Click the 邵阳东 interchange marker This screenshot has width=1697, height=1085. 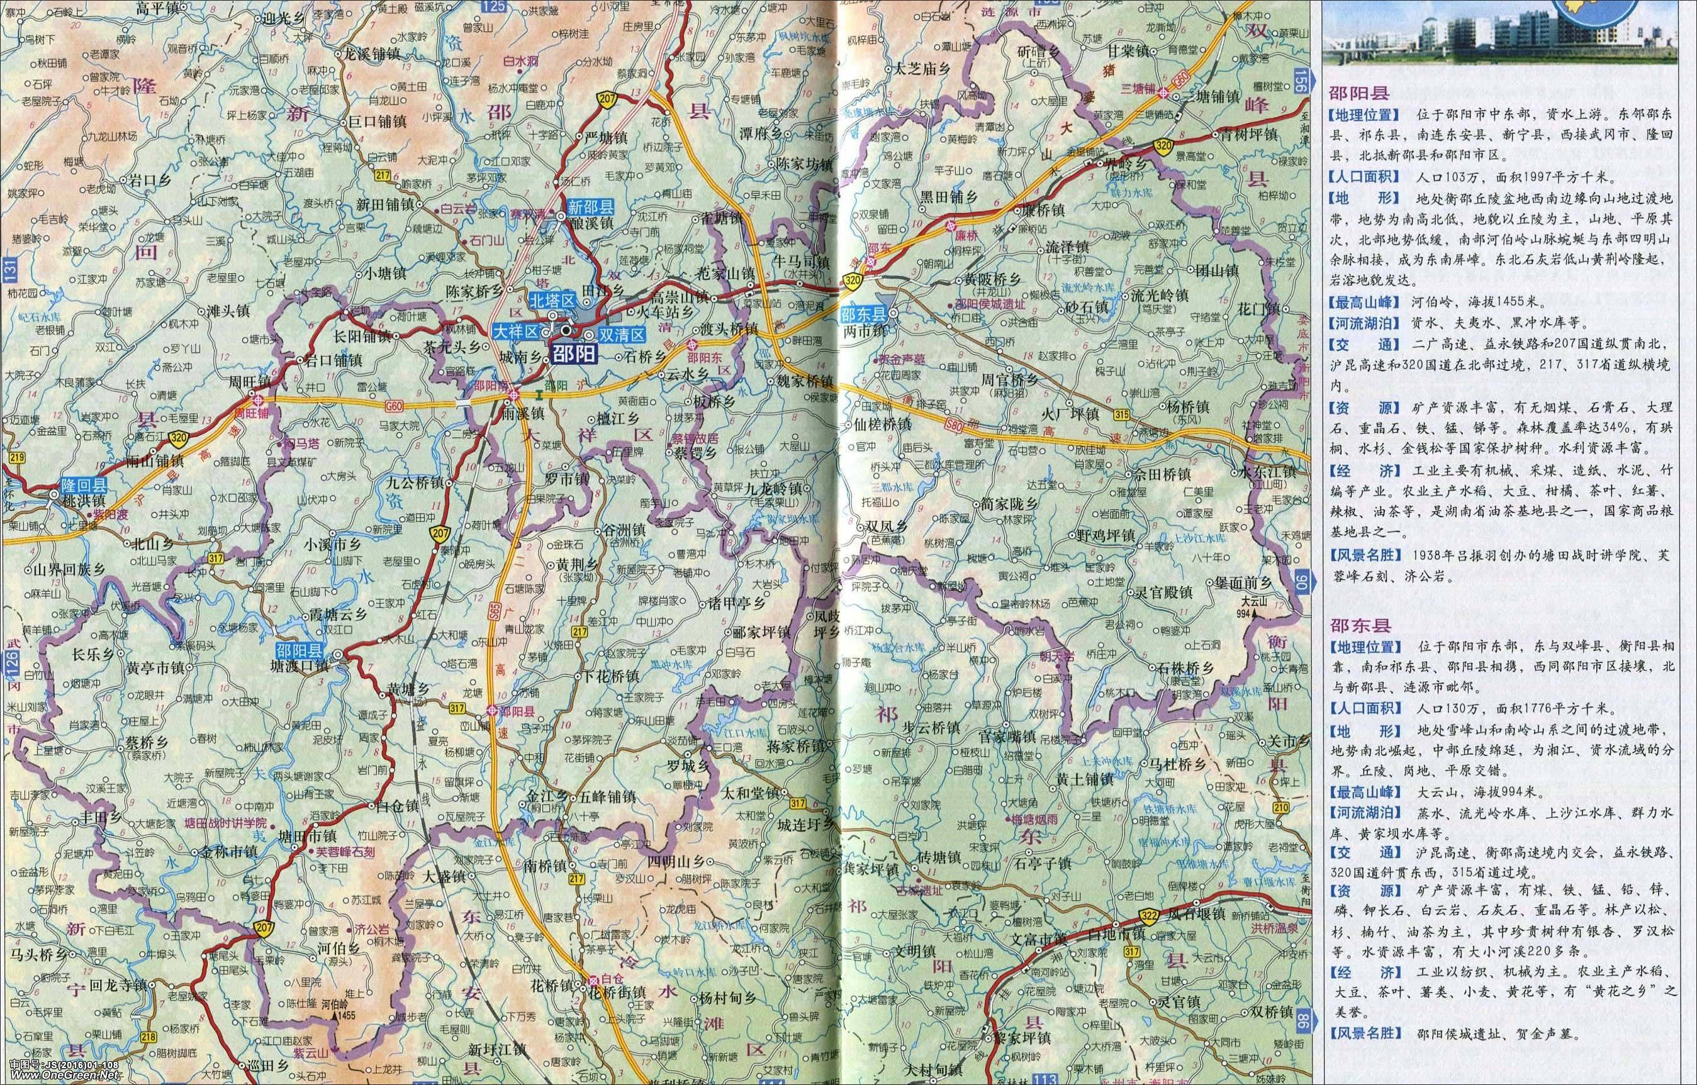(x=693, y=345)
